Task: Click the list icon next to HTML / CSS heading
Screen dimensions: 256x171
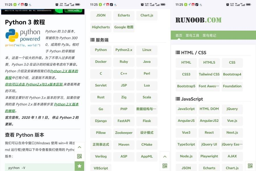Action: (x=177, y=52)
